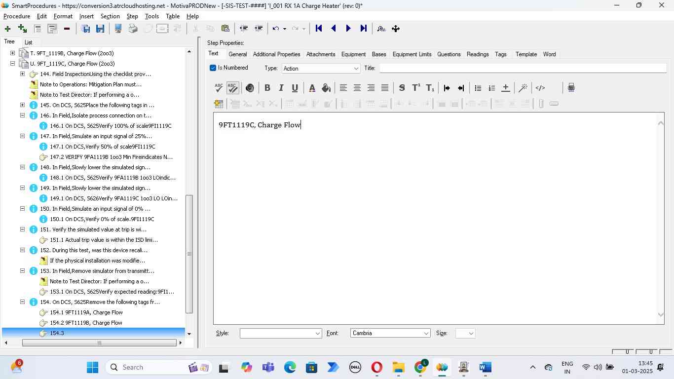Insert a numbered list
674x379 pixels.
[491, 88]
